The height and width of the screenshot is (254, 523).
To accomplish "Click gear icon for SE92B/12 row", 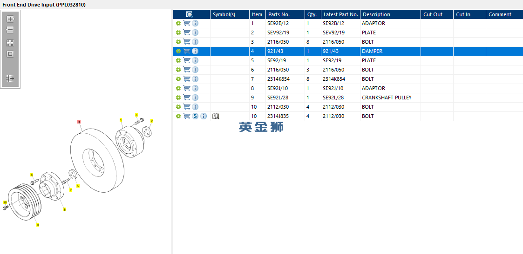I will pyautogui.click(x=178, y=23).
